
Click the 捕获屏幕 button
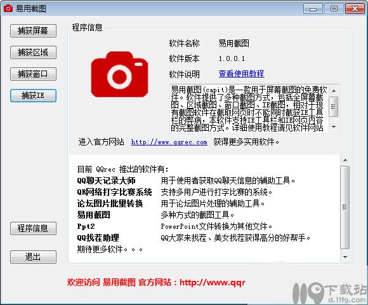[x=33, y=30]
